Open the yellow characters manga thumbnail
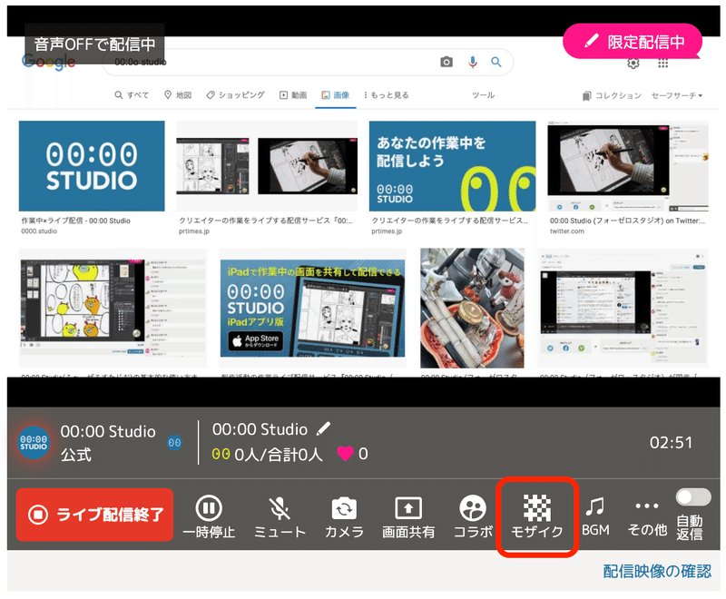The image size is (726, 599). click(113, 308)
